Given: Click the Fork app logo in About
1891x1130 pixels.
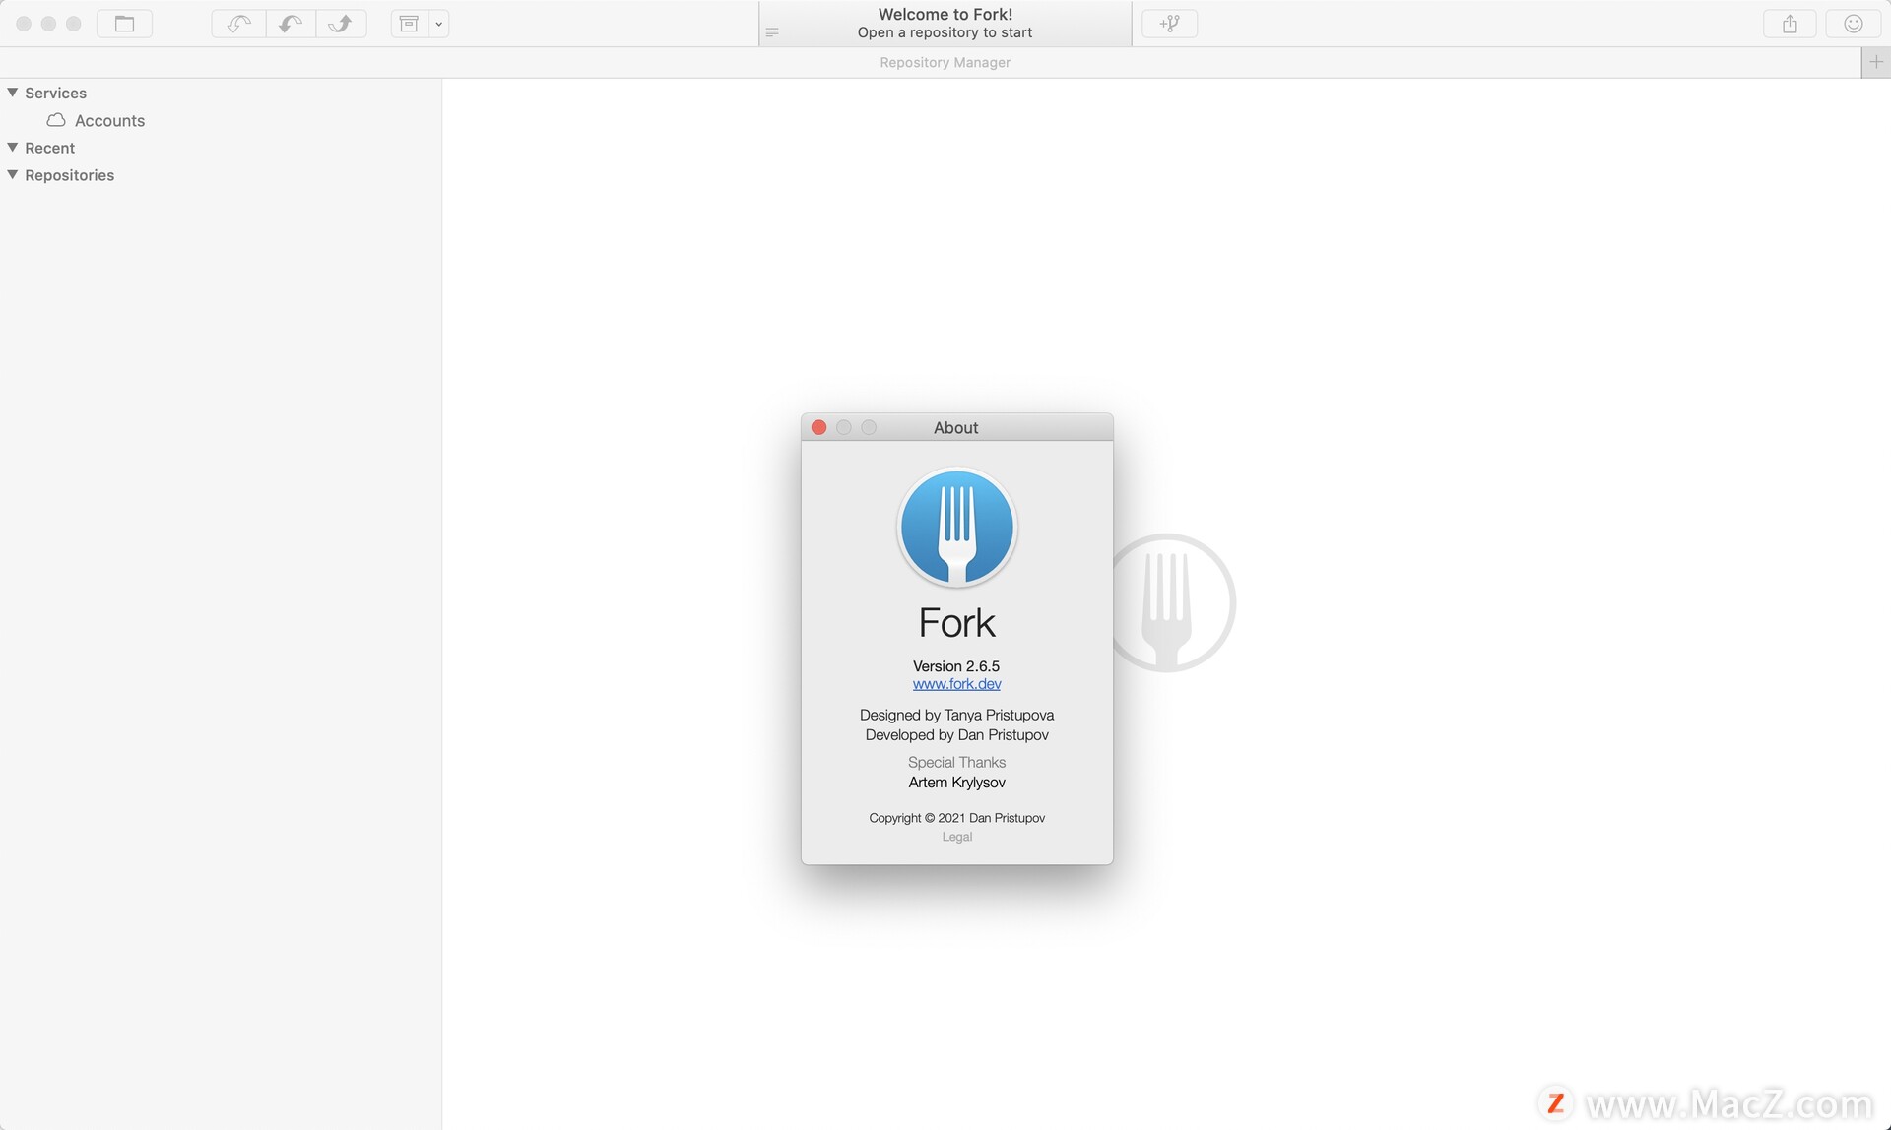Looking at the screenshot, I should [x=956, y=528].
